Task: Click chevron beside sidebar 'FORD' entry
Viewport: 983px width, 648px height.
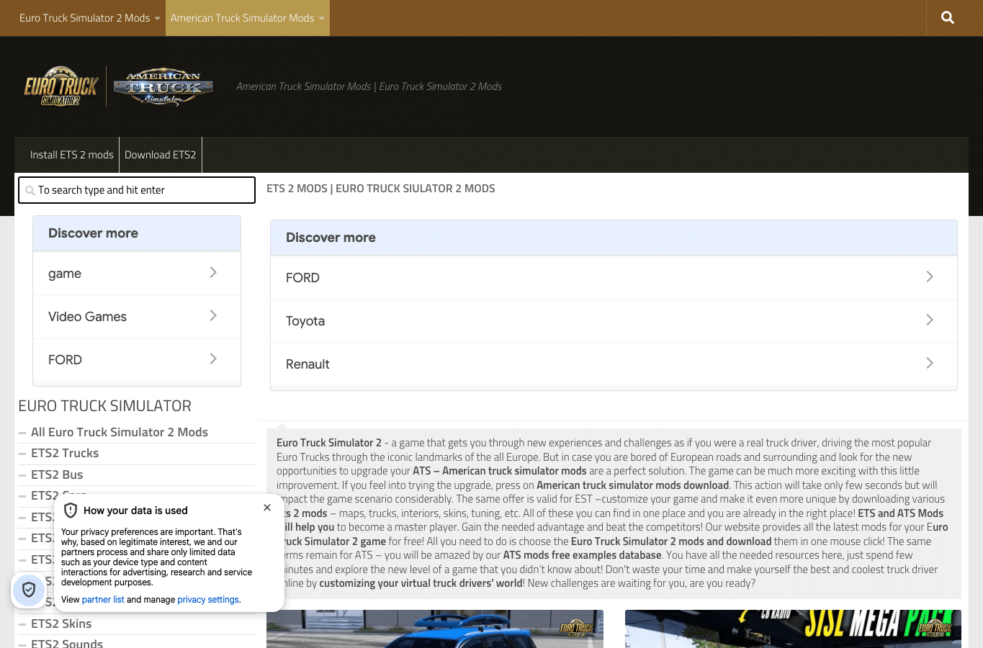Action: click(213, 359)
